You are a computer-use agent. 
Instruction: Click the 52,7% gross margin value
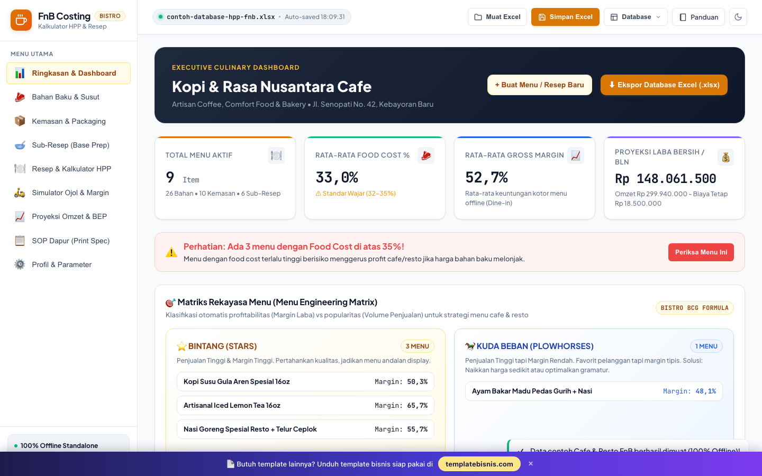pos(487,177)
